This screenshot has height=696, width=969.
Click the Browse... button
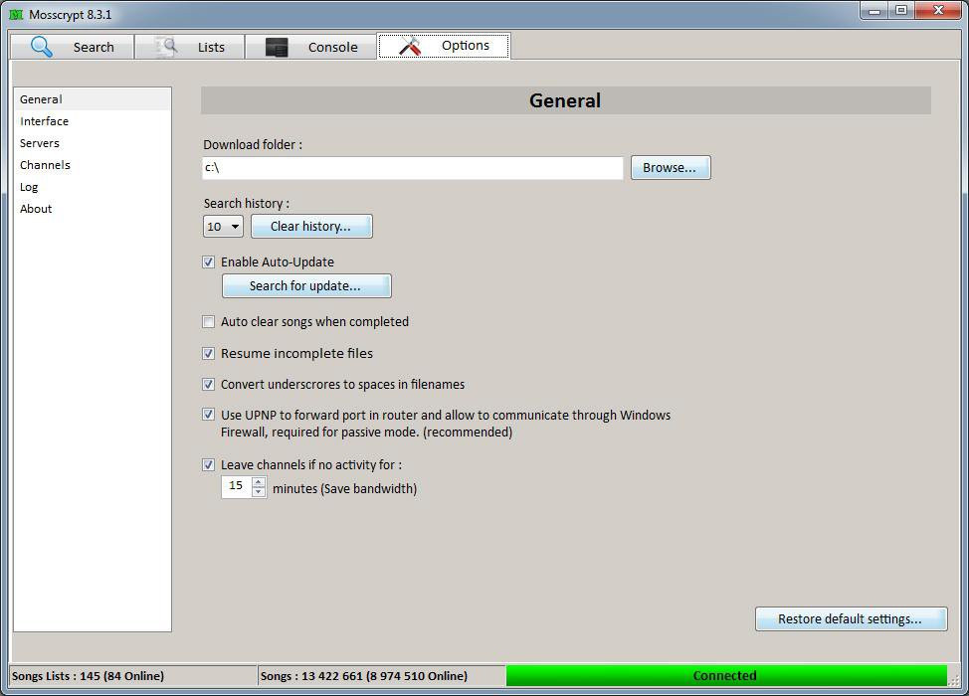671,168
